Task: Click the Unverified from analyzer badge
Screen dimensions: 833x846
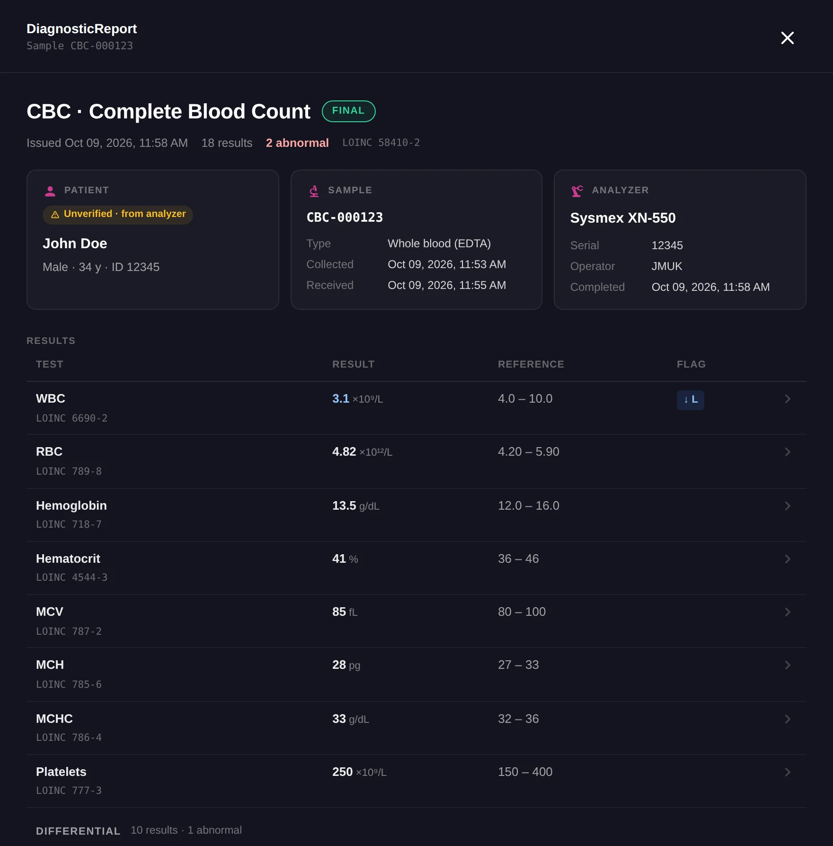Action: pyautogui.click(x=118, y=215)
